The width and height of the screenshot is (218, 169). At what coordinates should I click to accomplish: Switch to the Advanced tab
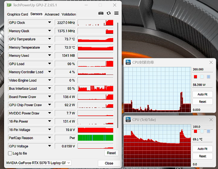(52, 14)
